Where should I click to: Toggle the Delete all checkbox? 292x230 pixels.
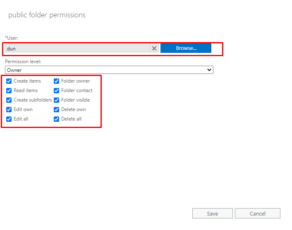57,119
